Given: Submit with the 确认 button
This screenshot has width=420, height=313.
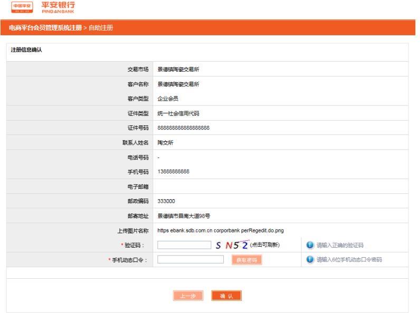Looking at the screenshot, I should [x=226, y=296].
